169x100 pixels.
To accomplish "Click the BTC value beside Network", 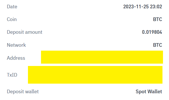I will pos(158,45).
